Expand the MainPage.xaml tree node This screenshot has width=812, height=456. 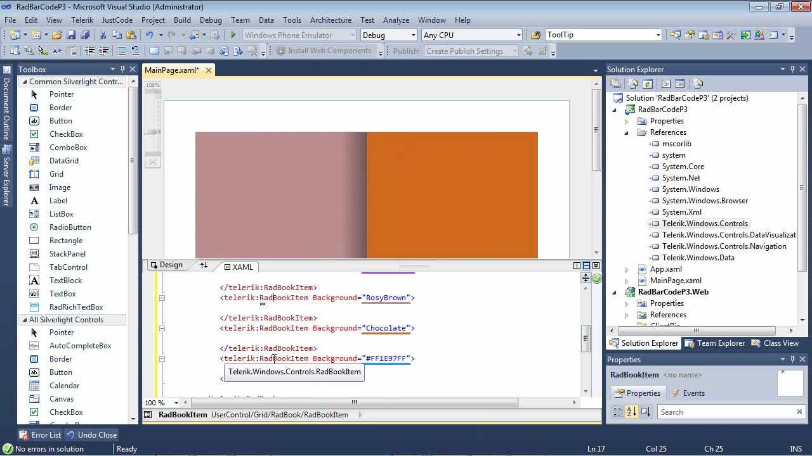(626, 281)
